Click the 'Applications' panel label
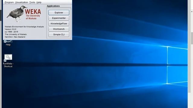The image size is (193, 108). (53, 6)
